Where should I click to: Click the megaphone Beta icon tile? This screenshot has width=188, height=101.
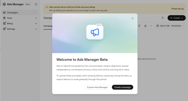click(95, 32)
